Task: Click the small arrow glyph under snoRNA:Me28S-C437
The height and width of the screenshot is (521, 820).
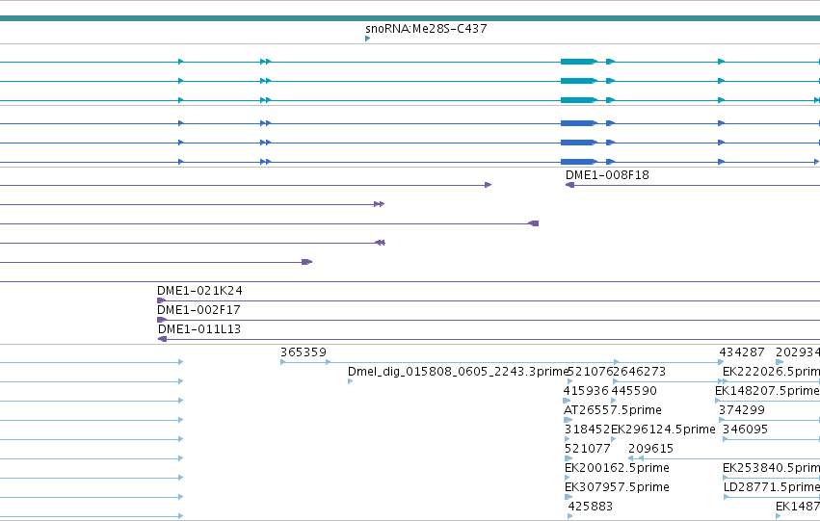Action: [368, 39]
